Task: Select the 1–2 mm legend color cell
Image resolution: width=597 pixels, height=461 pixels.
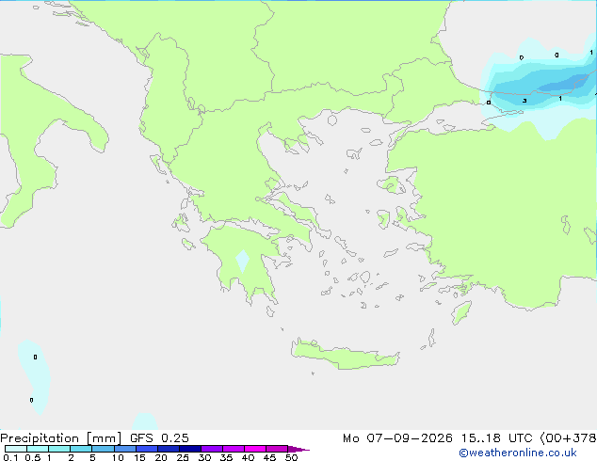Action: tap(59, 449)
